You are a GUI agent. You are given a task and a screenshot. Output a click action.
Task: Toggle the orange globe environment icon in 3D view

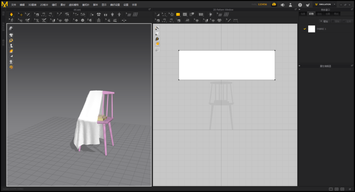pos(11,67)
